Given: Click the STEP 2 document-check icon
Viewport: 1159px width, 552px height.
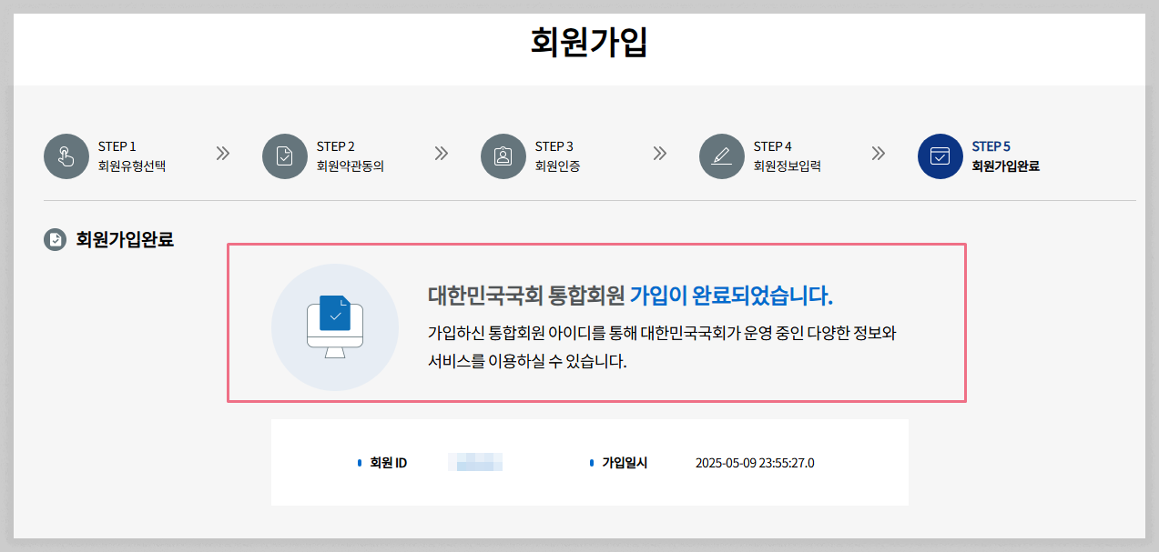Looking at the screenshot, I should tap(285, 156).
